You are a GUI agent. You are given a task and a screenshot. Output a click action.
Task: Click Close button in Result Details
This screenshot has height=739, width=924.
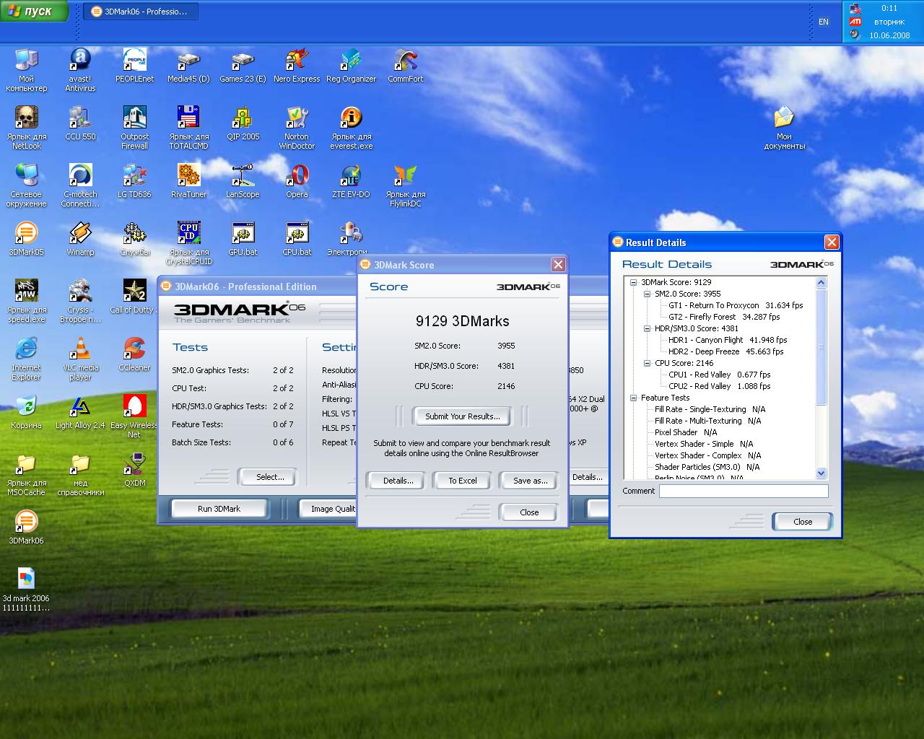(x=803, y=522)
